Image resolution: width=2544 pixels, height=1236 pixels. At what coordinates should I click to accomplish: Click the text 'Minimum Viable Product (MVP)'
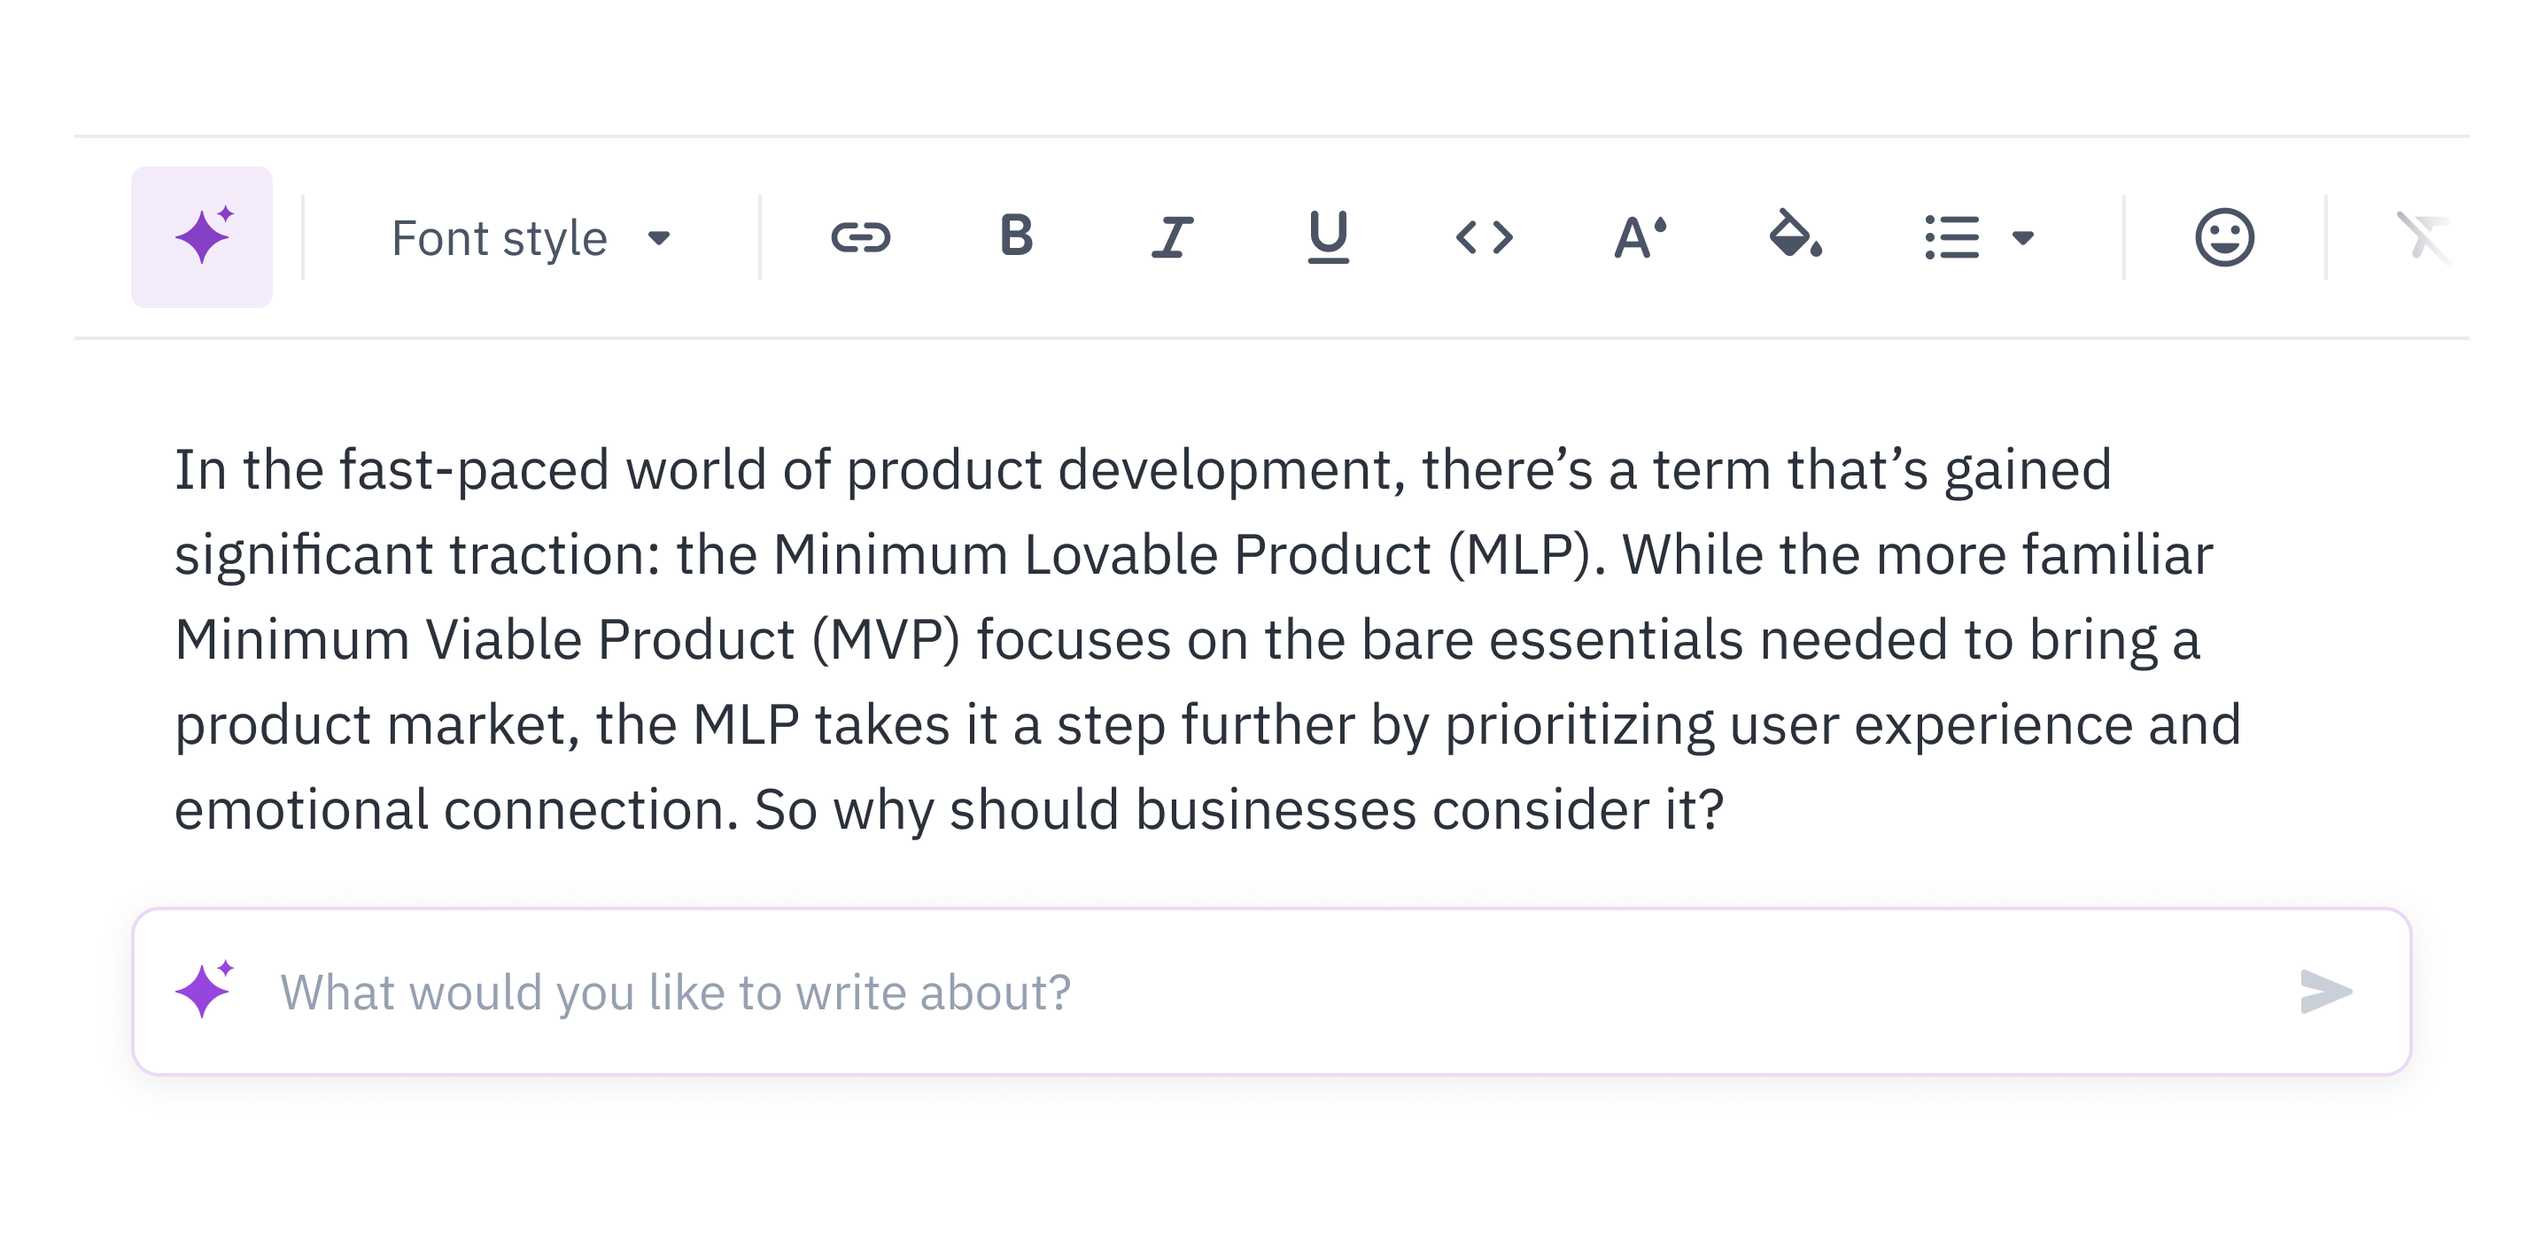pyautogui.click(x=567, y=640)
